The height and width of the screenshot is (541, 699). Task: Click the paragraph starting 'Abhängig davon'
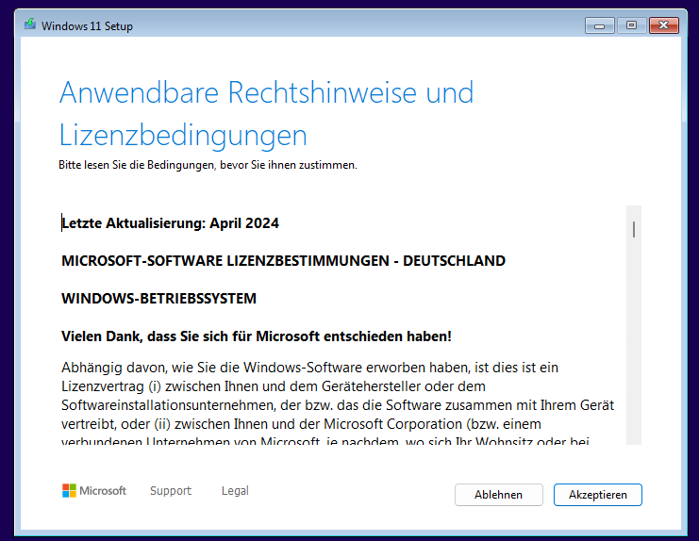(x=338, y=404)
